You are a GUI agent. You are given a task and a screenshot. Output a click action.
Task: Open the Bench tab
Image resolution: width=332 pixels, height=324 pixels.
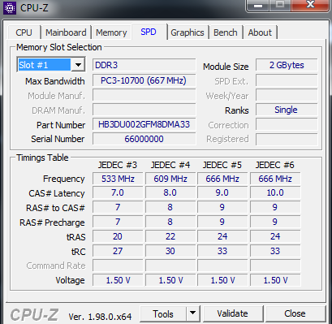click(226, 32)
